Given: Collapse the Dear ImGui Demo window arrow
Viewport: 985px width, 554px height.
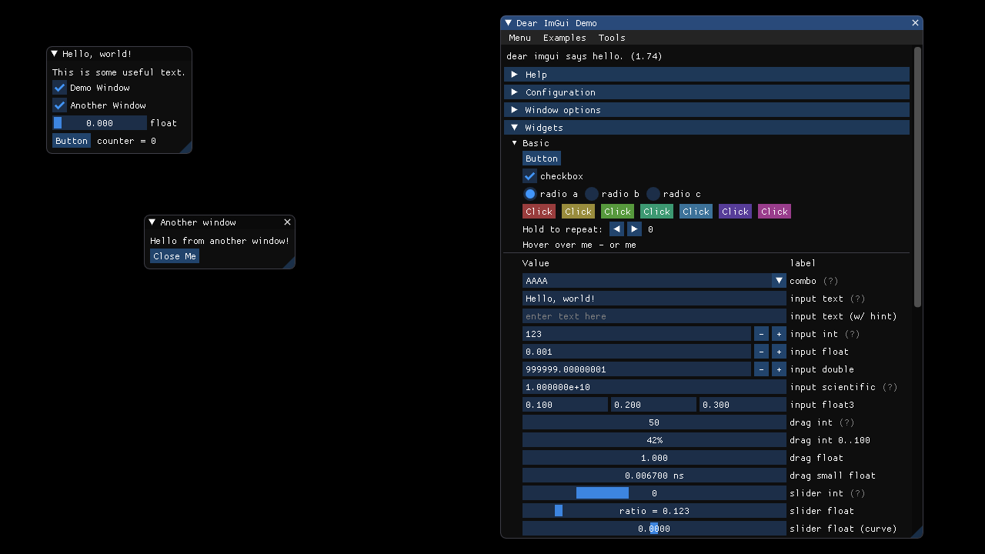Looking at the screenshot, I should click(509, 23).
